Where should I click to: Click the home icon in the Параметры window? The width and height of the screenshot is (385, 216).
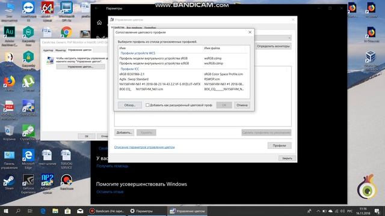tap(99, 23)
